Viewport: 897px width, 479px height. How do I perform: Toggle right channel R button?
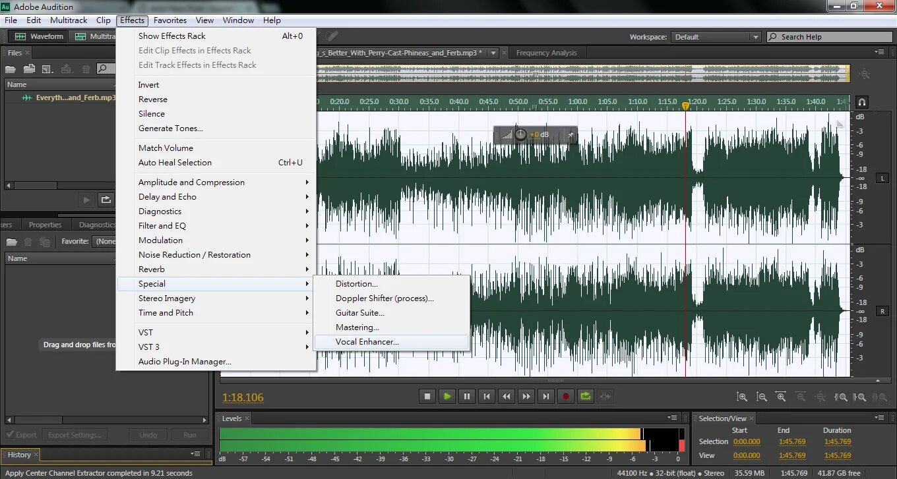882,310
